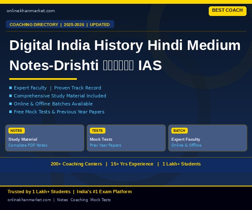Click 'India's #1 Exam Platform' footer text
This screenshot has height=210, width=252.
point(104,192)
